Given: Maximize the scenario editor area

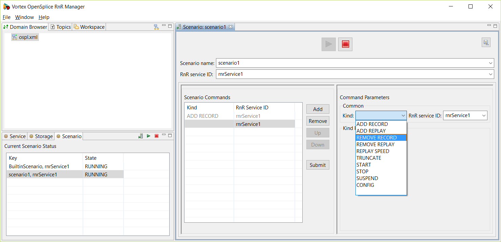Looking at the screenshot, I should [495, 26].
